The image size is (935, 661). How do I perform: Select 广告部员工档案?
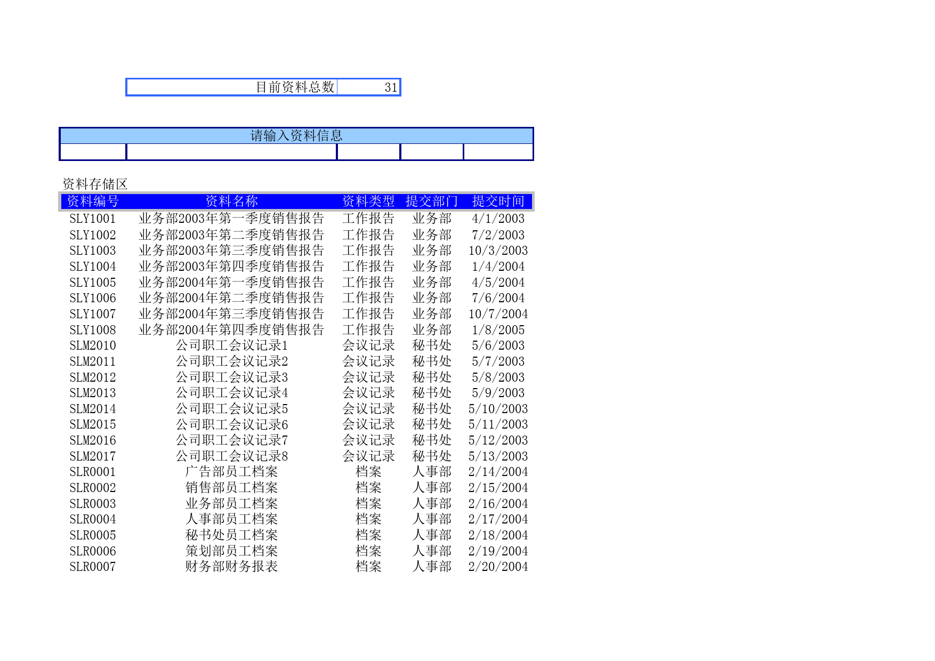232,472
